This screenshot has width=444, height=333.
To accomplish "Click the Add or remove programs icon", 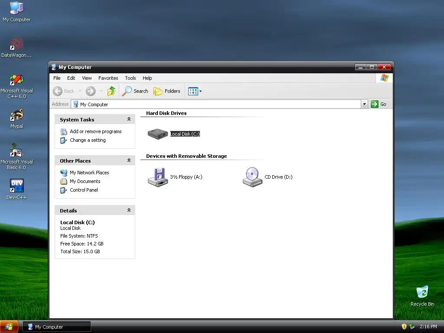I will coord(64,132).
